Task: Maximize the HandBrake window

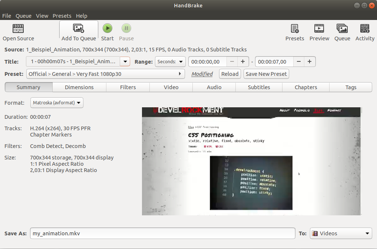Action: tap(364, 5)
